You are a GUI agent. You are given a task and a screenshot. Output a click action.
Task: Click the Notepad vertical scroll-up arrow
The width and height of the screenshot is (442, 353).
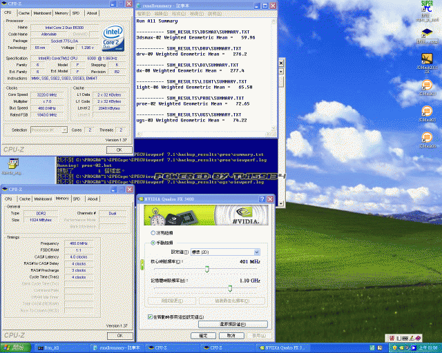pyautogui.click(x=273, y=21)
